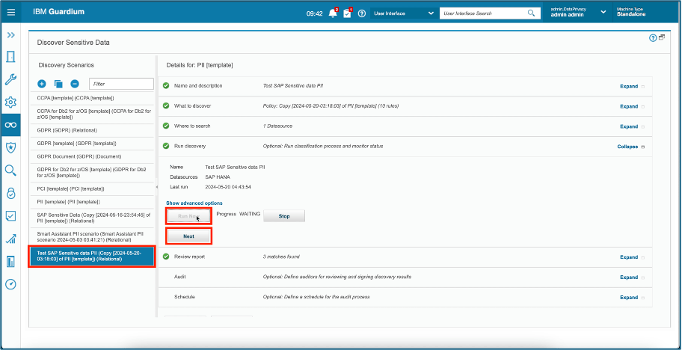Click the Machine Type Standalone label
This screenshot has width=682, height=350.
pyautogui.click(x=632, y=12)
